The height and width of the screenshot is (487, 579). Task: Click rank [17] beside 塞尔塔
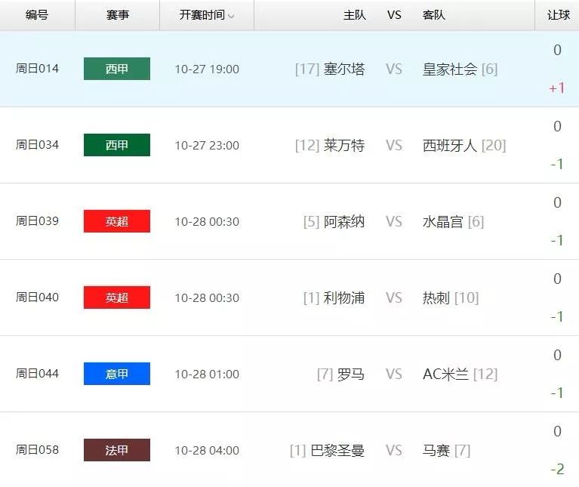307,69
